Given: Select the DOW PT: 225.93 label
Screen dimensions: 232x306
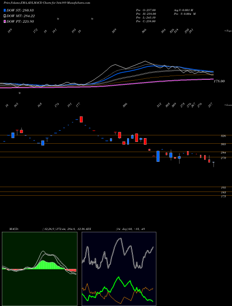Looking at the screenshot, I should pyautogui.click(x=20, y=21).
